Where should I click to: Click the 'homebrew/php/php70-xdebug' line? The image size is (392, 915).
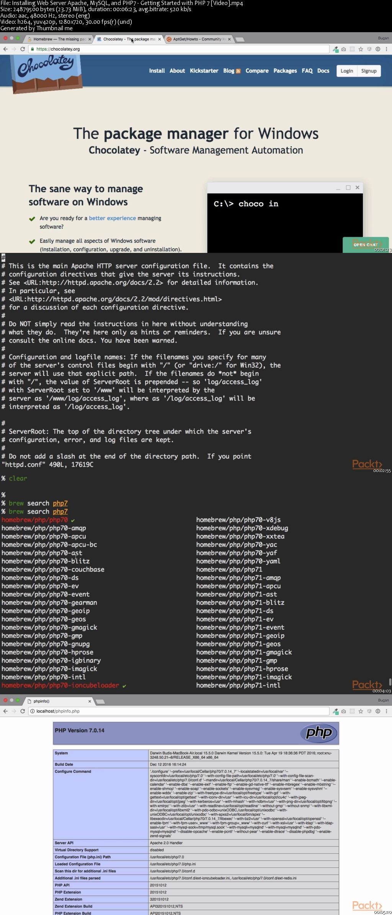(242, 528)
